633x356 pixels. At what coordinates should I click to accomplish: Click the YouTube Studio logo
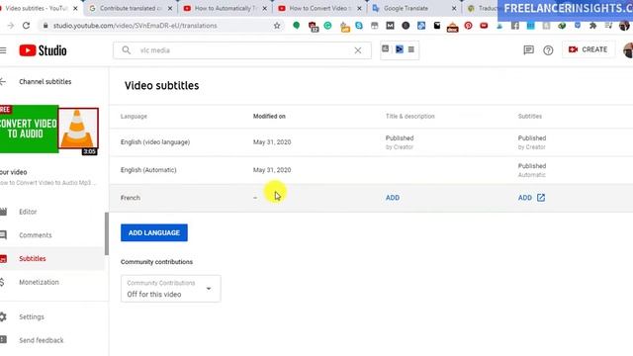[x=43, y=50]
